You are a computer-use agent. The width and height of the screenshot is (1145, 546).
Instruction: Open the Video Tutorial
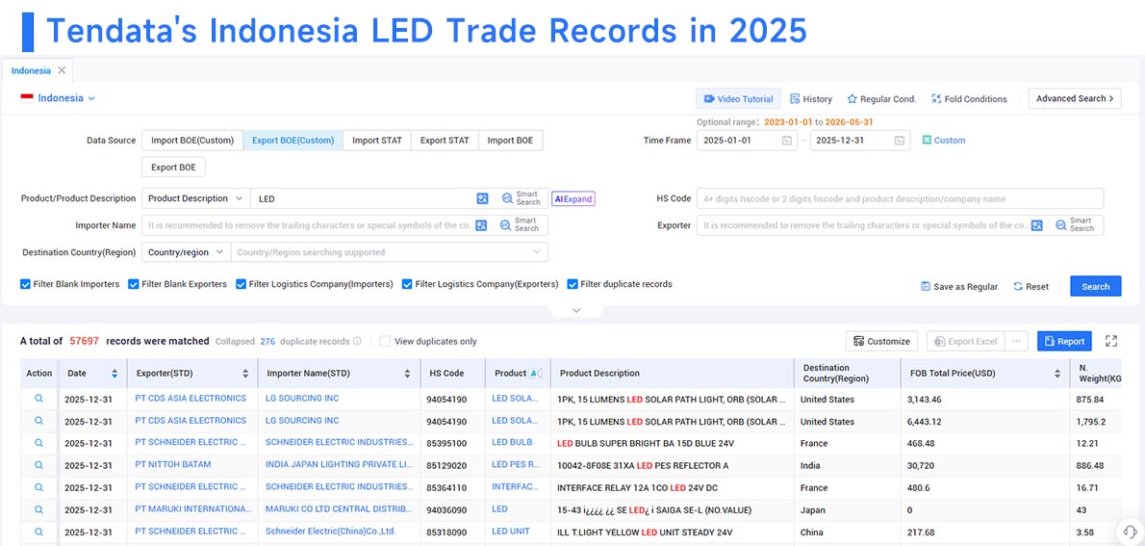point(738,98)
